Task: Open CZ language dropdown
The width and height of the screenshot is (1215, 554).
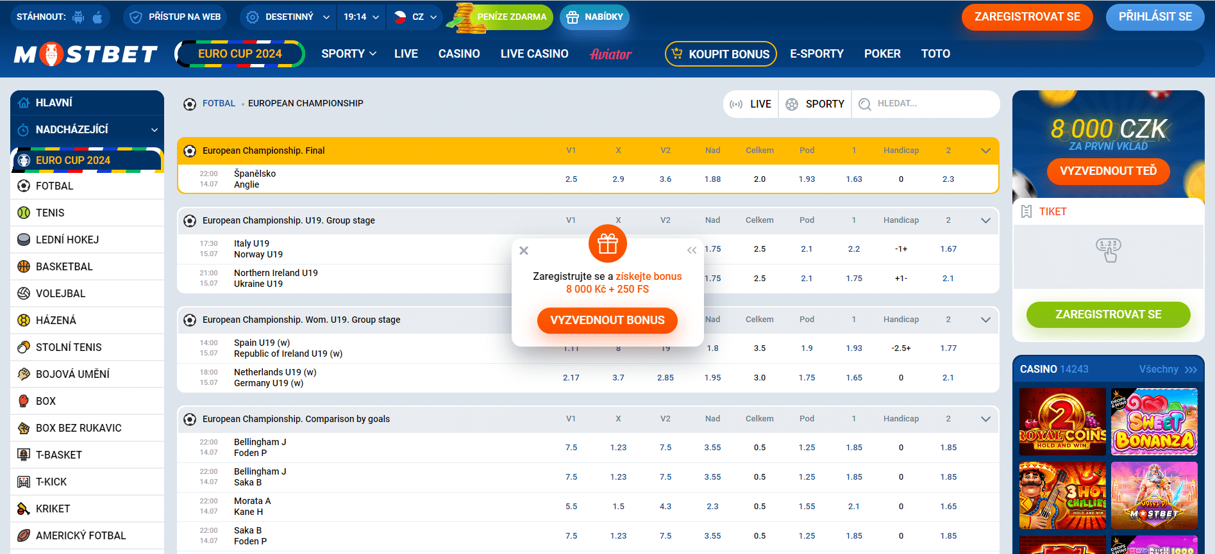Action: [x=415, y=17]
